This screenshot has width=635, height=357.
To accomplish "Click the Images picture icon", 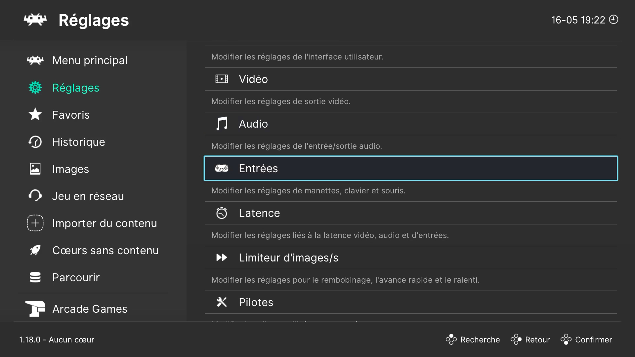I will [35, 169].
